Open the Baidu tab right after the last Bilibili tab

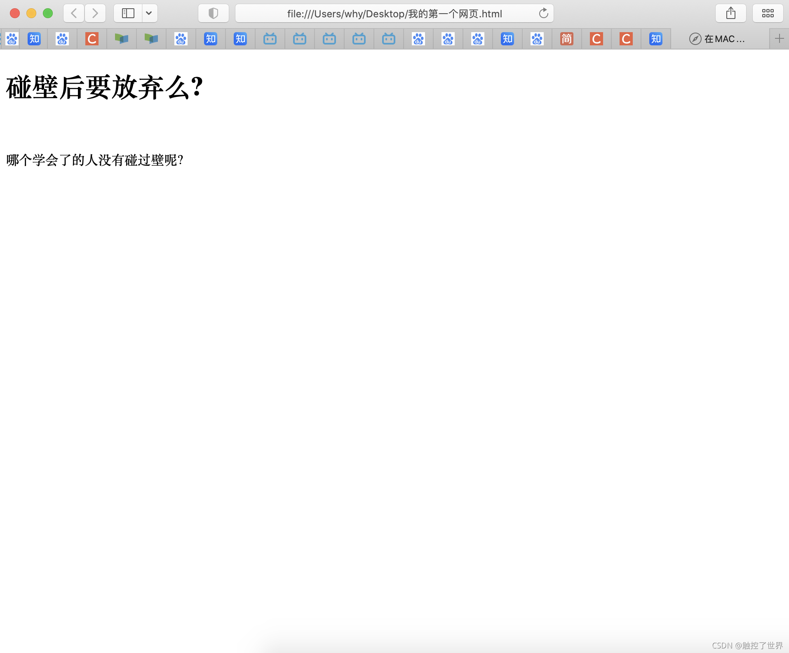pos(418,39)
